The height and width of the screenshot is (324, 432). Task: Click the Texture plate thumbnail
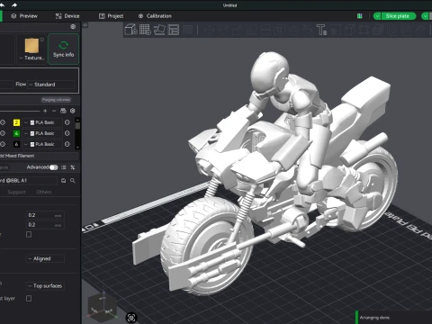point(31,46)
